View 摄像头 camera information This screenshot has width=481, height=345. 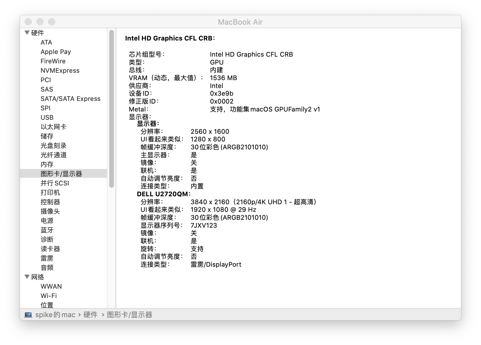[50, 211]
